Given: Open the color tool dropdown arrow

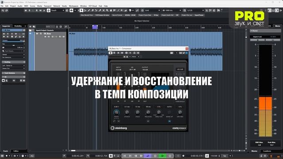Looking at the screenshot, I should [x=133, y=11].
